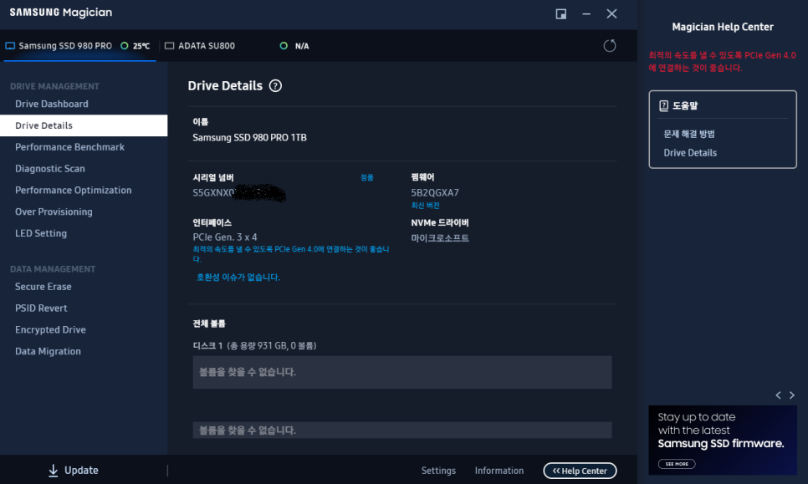This screenshot has width=808, height=484.
Task: Open Encrypted Drive
Action: [50, 330]
